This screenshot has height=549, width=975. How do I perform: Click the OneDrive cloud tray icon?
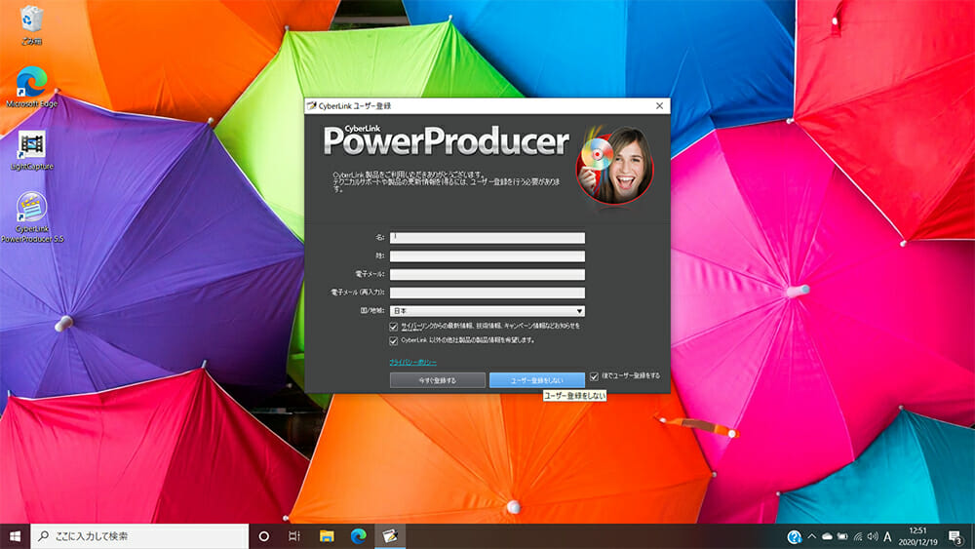827,536
